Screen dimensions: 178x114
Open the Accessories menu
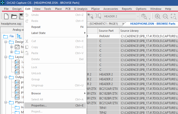click(111, 9)
